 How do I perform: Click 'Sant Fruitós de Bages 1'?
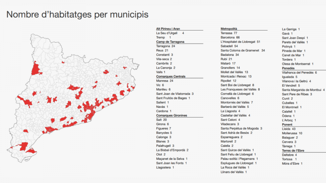point(173,98)
